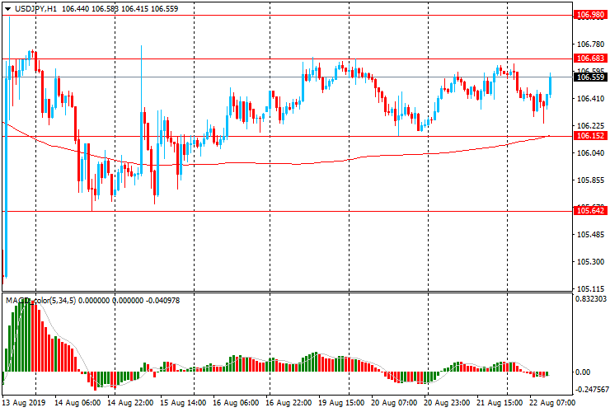Click the OHLC values 106.440 106.583 106.415 106.559
The image size is (610, 412).
[x=120, y=8]
